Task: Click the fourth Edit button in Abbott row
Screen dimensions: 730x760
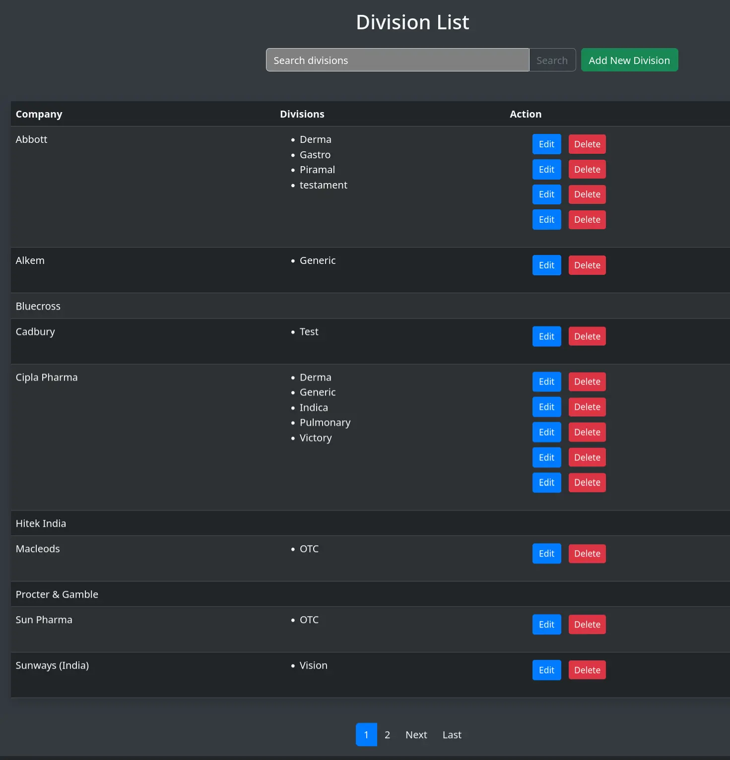Action: click(x=546, y=220)
